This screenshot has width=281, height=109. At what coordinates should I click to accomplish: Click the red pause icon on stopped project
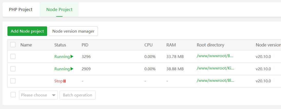coord(65,81)
